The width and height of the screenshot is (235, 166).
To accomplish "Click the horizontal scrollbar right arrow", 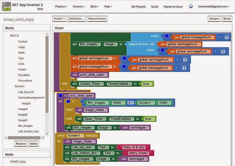I will point(43,138).
